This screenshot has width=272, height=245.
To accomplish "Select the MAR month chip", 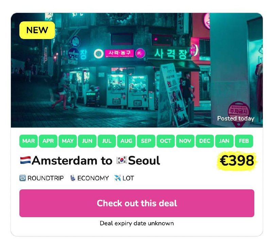I will [x=29, y=141].
